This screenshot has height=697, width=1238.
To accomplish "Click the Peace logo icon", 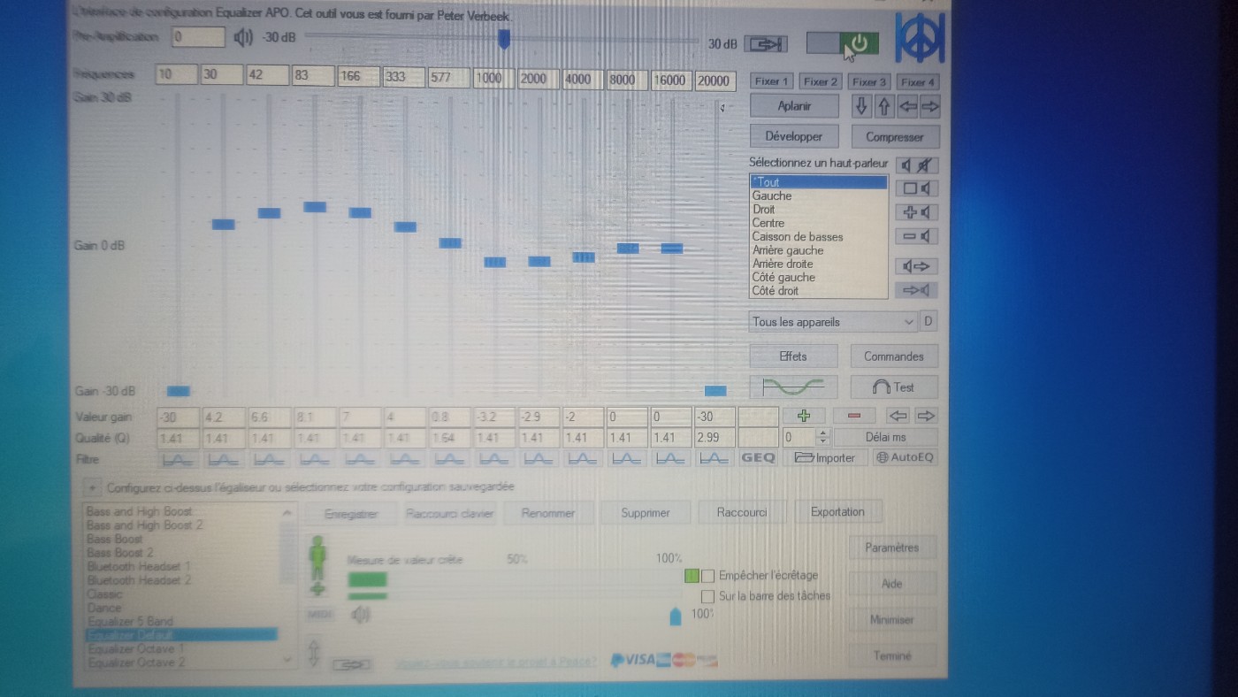I will [x=921, y=38].
